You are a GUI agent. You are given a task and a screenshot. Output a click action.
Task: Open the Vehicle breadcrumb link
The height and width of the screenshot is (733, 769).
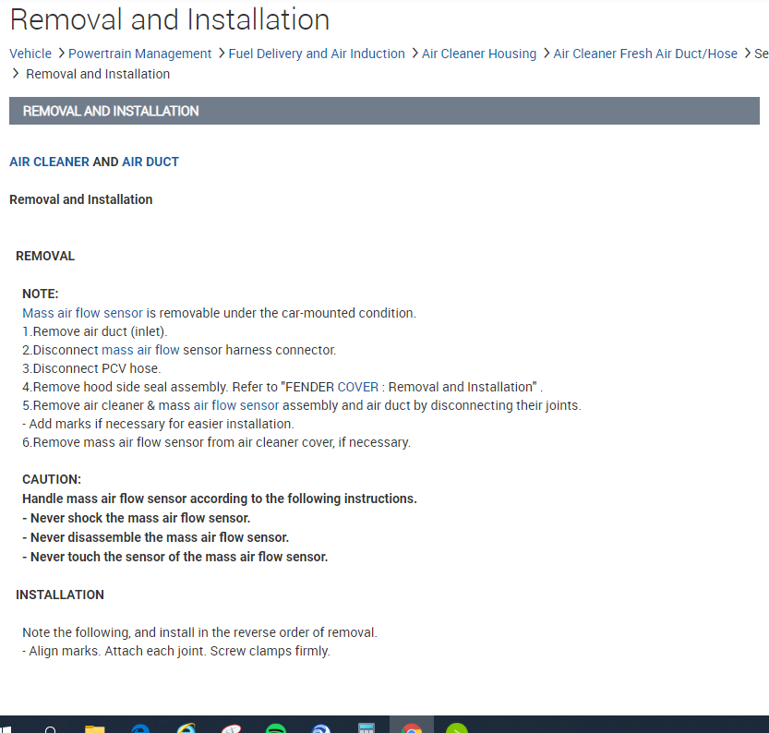30,54
